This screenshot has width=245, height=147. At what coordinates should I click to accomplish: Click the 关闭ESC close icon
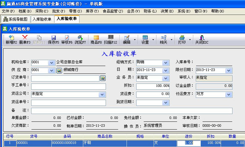[202, 39]
